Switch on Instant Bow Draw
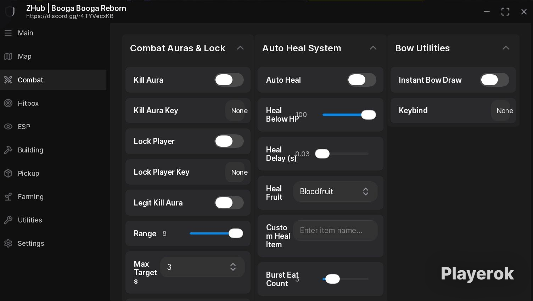This screenshot has width=533, height=301. [x=494, y=80]
